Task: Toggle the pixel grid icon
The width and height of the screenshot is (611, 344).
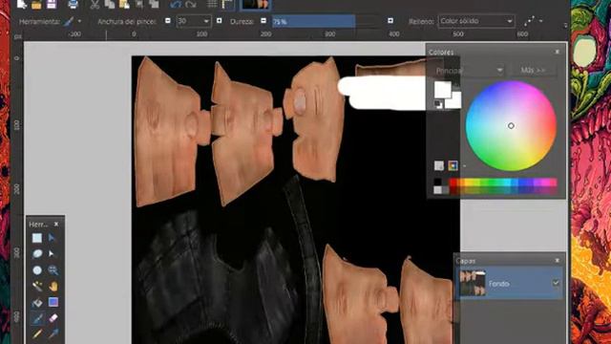Action: (x=212, y=4)
